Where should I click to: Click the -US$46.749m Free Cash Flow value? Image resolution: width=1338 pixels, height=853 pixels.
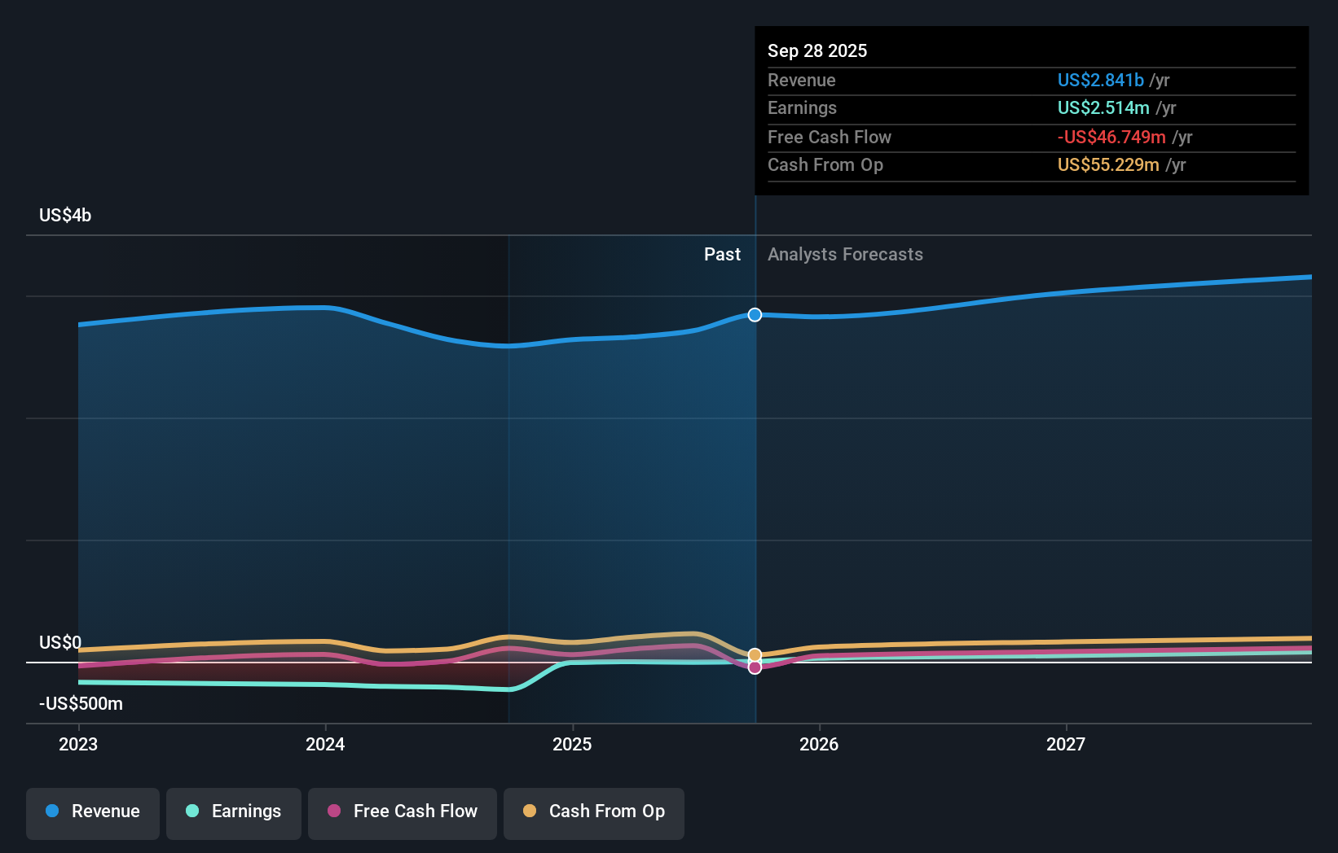[x=1111, y=137]
